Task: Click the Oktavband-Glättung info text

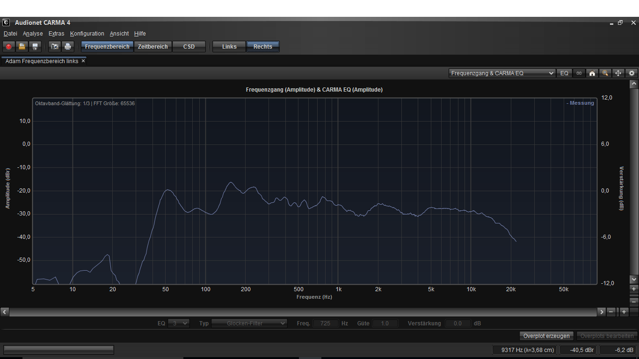Action: tap(85, 103)
